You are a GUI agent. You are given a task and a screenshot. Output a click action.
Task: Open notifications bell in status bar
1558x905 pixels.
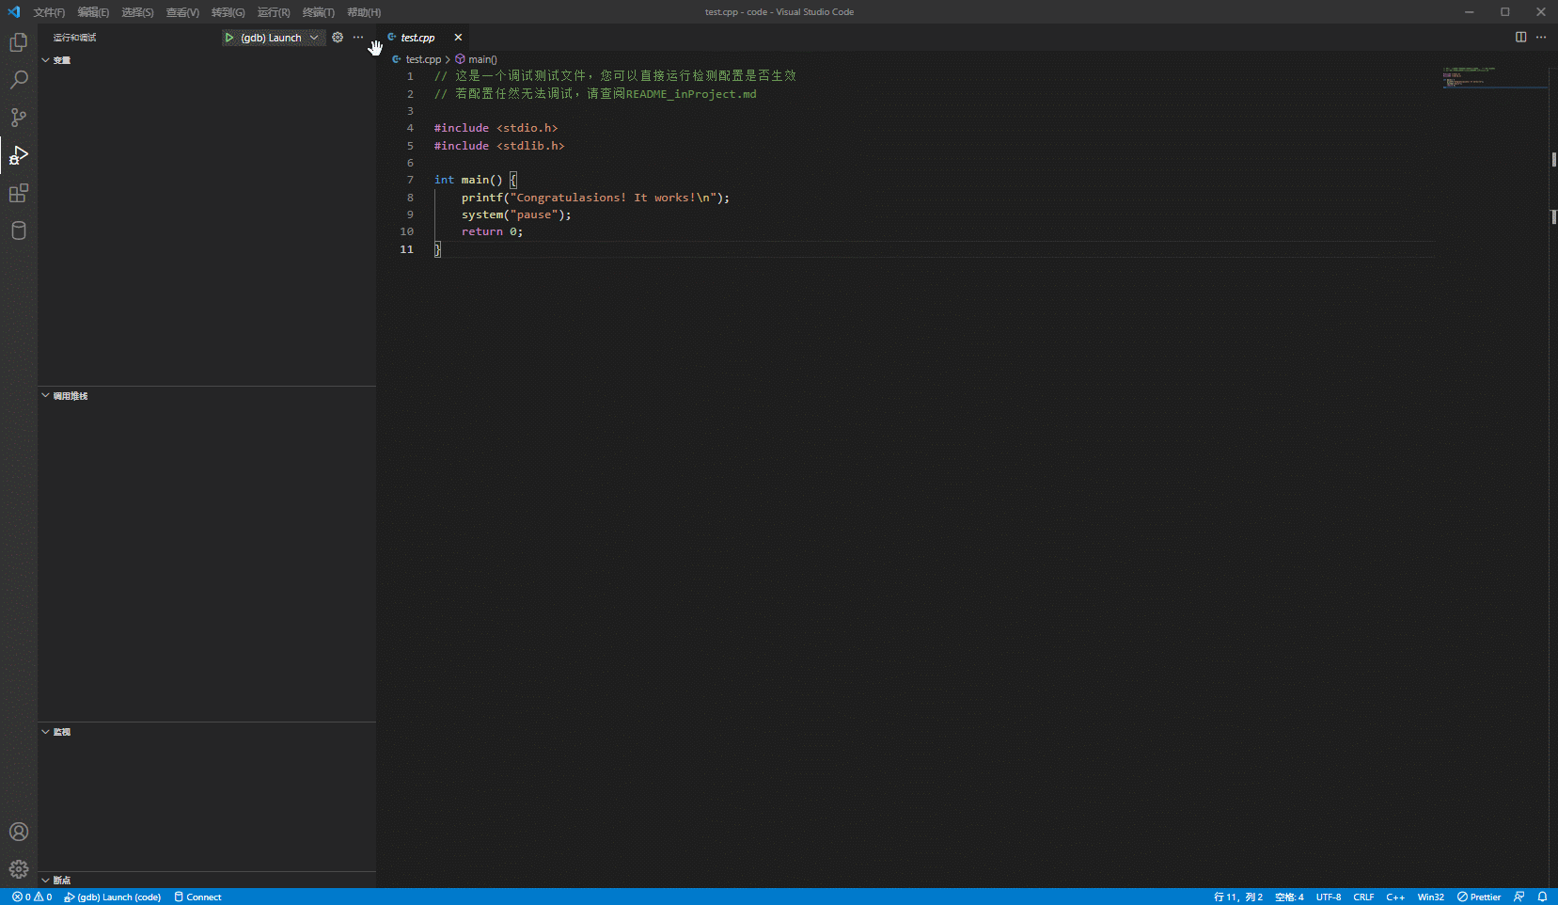(x=1542, y=897)
